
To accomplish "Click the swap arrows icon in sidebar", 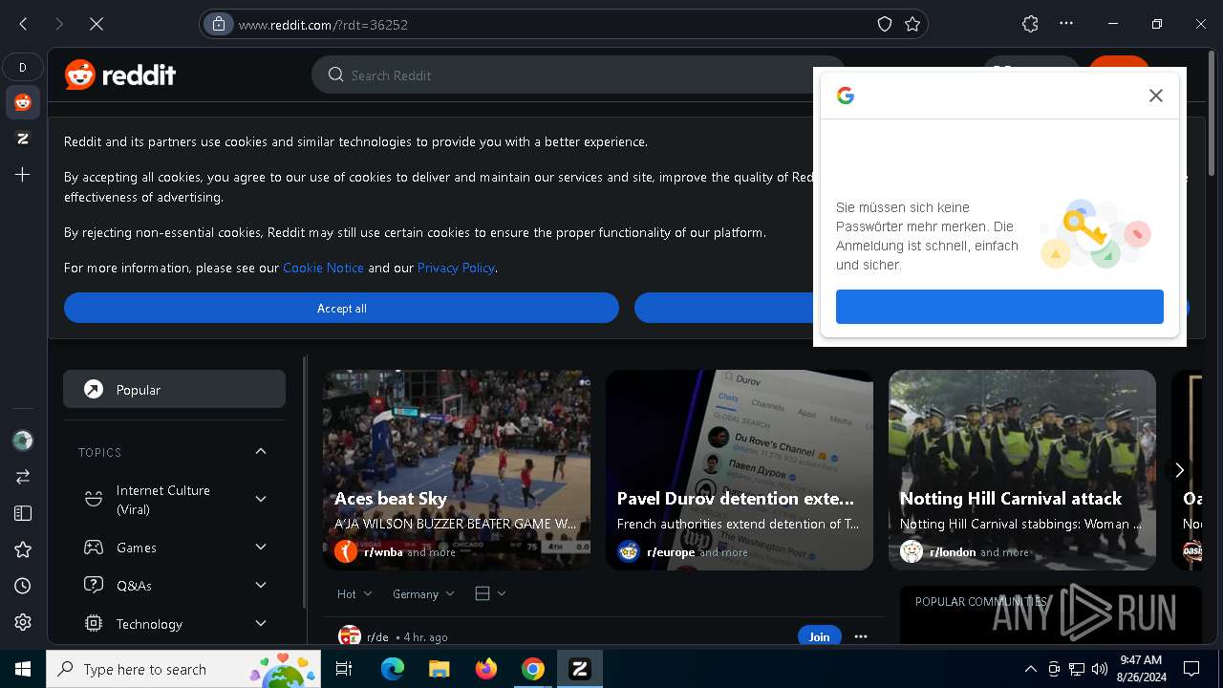I will click(23, 476).
